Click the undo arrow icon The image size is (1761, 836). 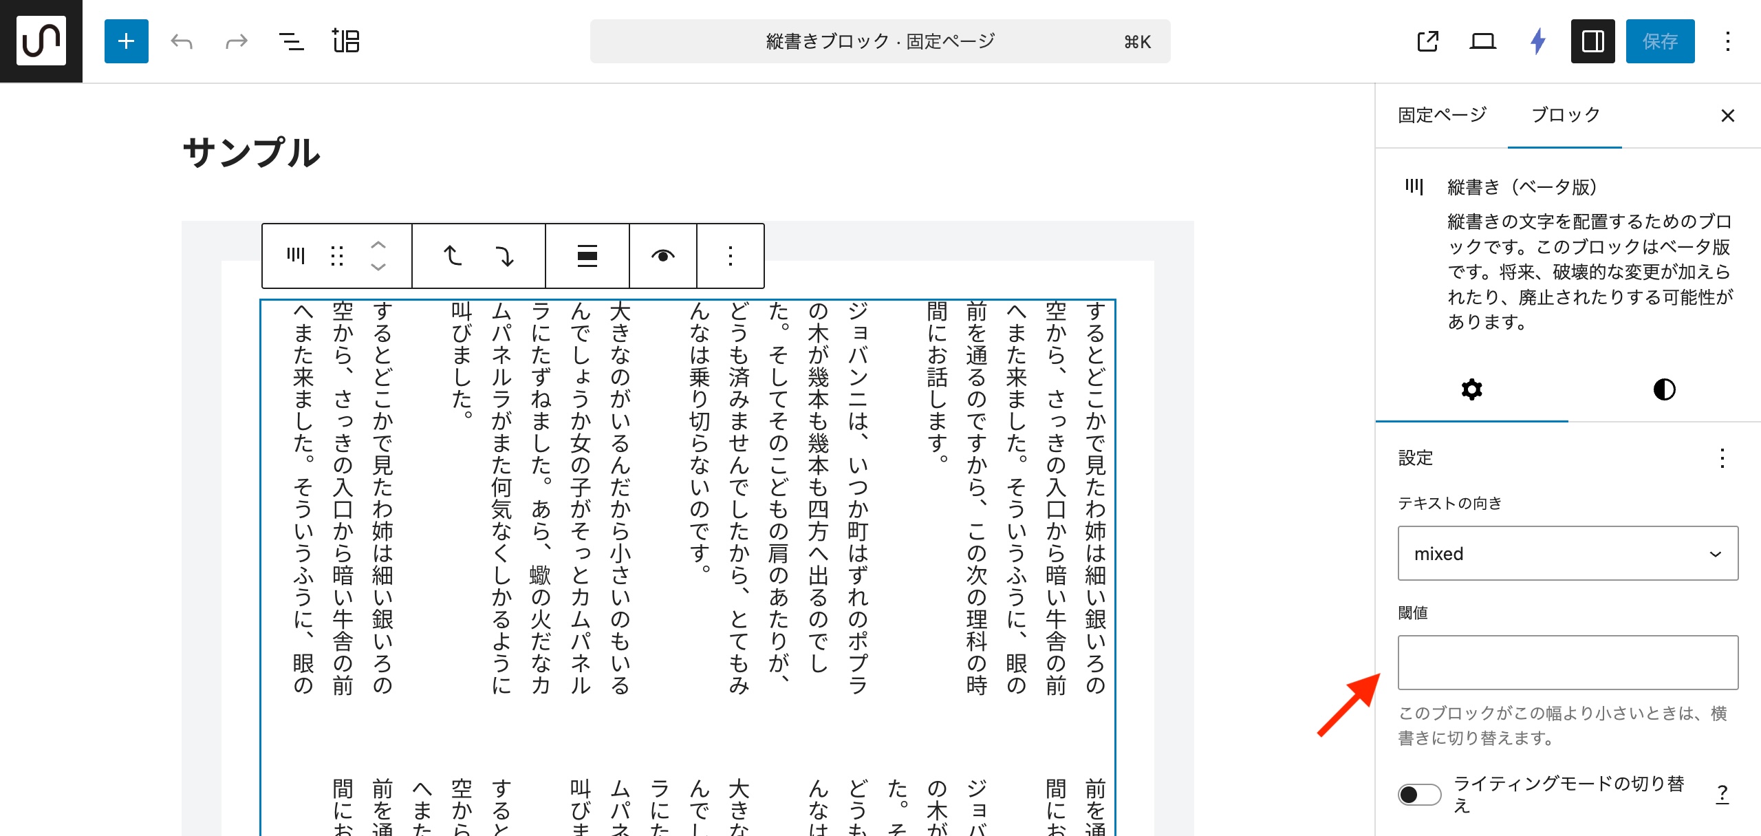pos(182,41)
